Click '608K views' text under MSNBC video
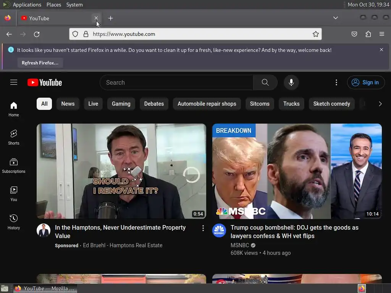This screenshot has height=293, width=391. point(244,253)
